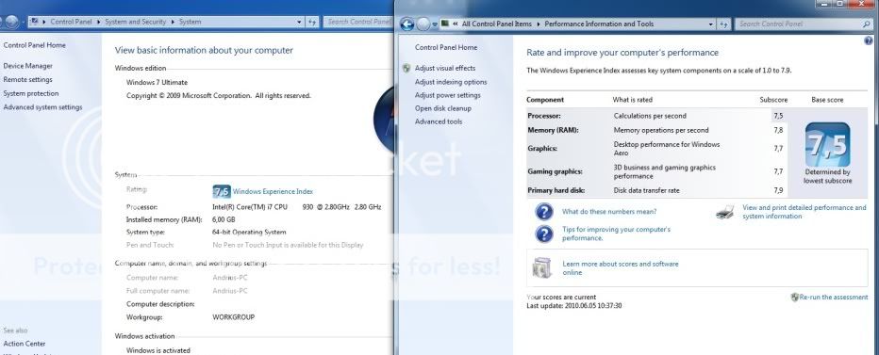Click Andrius-PC beside Computer name label
This screenshot has width=879, height=355.
coord(230,278)
